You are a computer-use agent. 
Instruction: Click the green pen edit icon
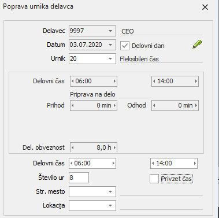197,45
